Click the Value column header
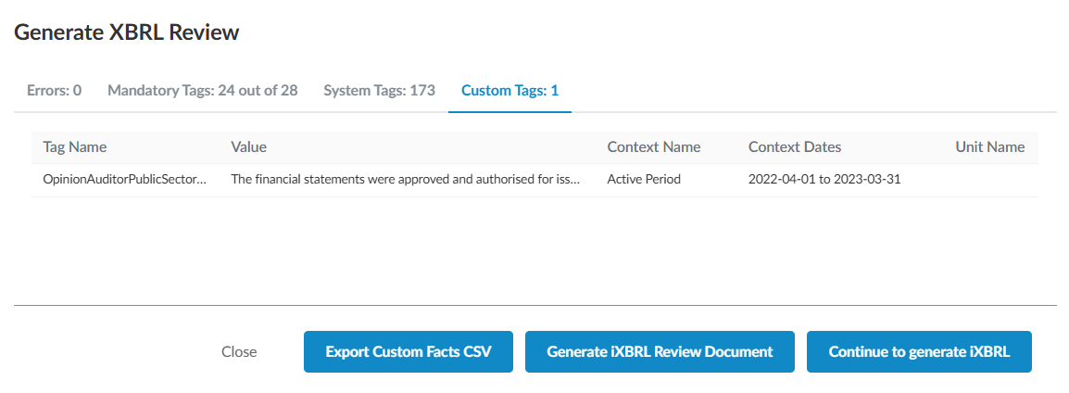 click(248, 147)
